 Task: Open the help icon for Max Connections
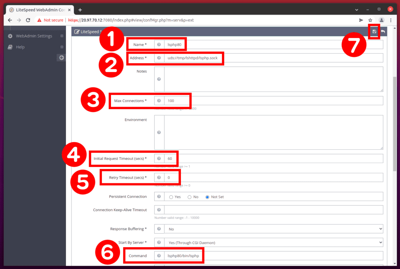point(159,100)
